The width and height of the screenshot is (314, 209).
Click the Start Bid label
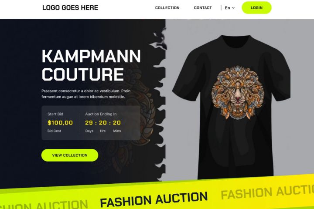coord(55,114)
